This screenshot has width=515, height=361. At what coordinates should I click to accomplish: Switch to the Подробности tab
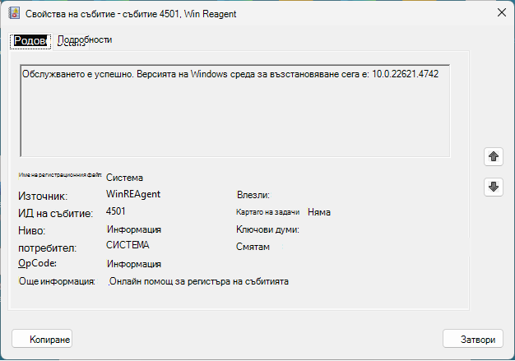[x=85, y=39]
